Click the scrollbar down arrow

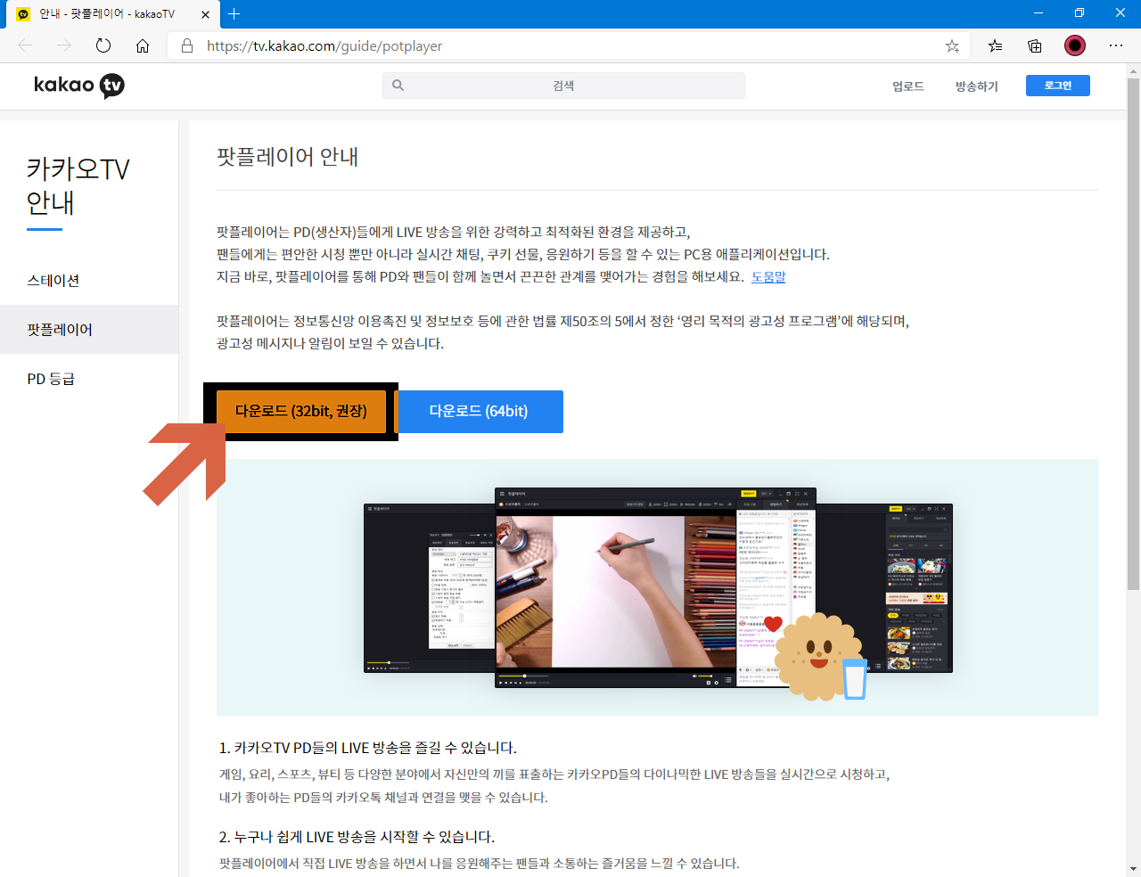1133,869
